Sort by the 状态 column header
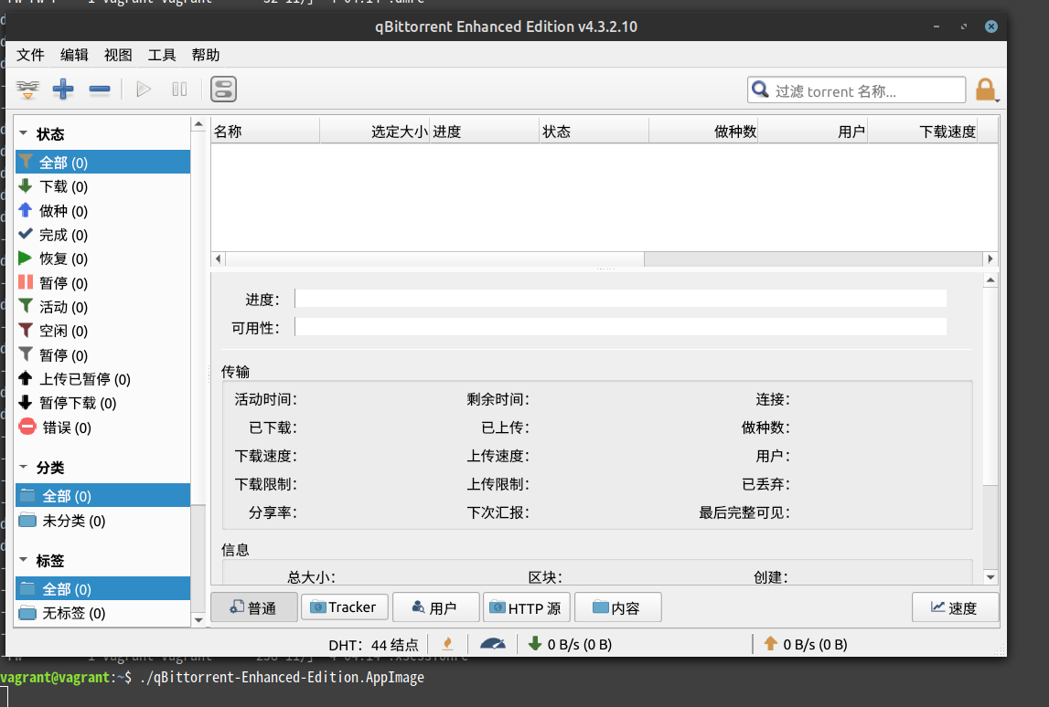The image size is (1049, 707). 594,131
